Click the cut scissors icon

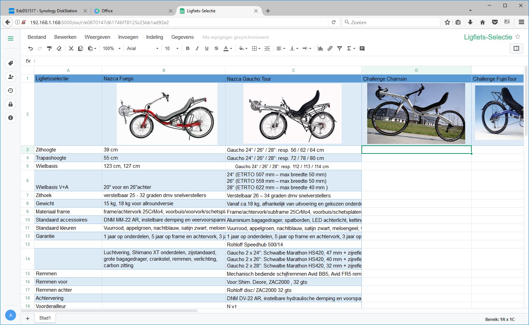click(x=71, y=48)
